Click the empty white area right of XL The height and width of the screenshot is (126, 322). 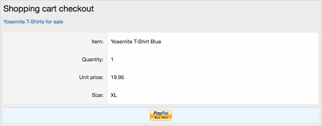(x=218, y=95)
